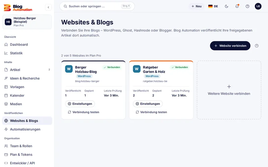Click the Berger Holzbau-Blog title
The width and height of the screenshot is (268, 167).
pos(86,69)
